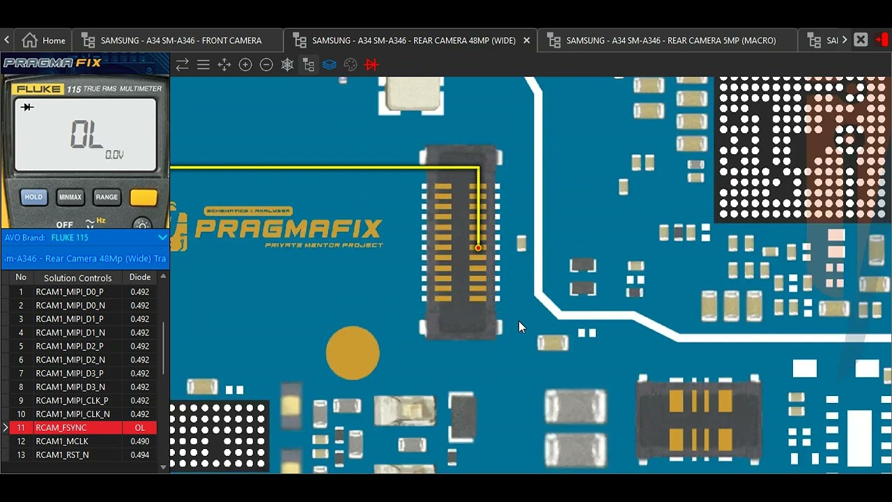Show previous tabs with the left chevron

click(6, 40)
